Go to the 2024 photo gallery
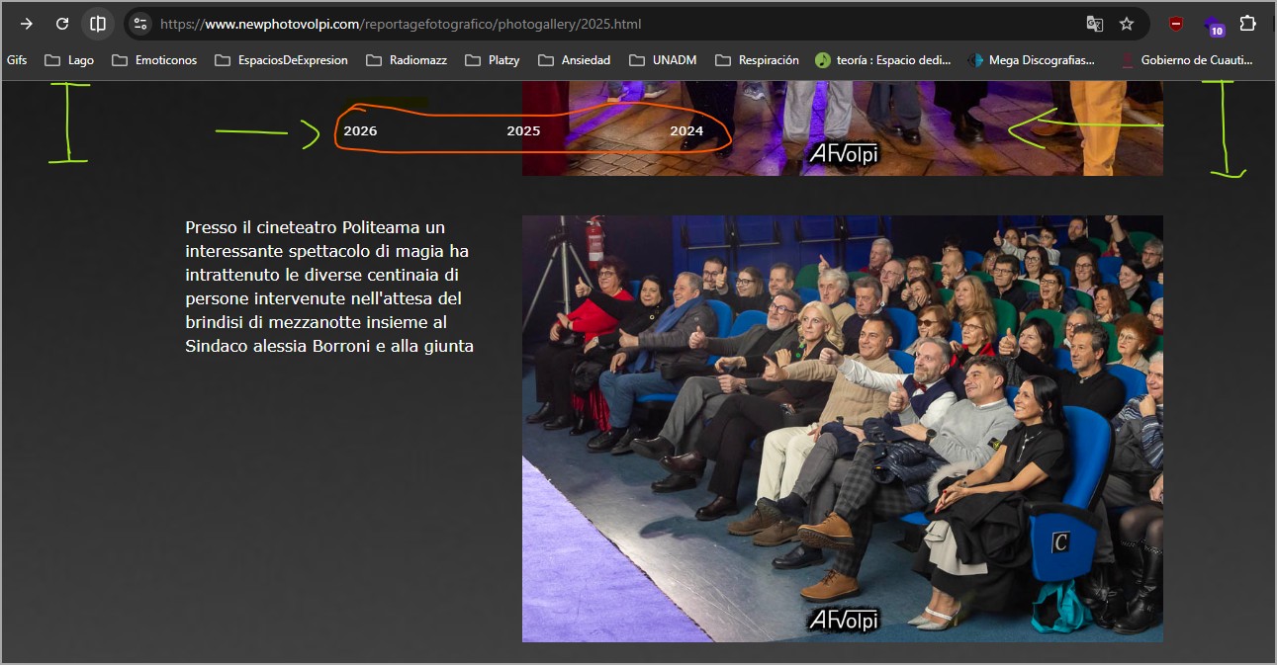This screenshot has height=665, width=1277. pyautogui.click(x=686, y=131)
